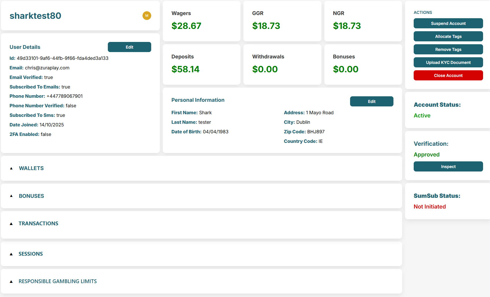Click Inspect under Verification
490x297 pixels.
coord(448,167)
